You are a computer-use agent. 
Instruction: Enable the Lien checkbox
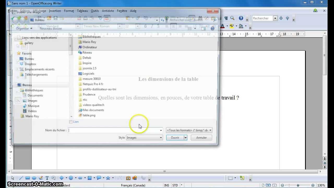pyautogui.click(x=71, y=122)
